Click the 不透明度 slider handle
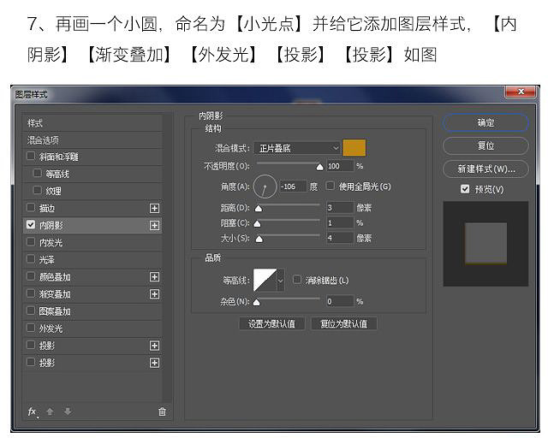This screenshot has width=548, height=438. [x=319, y=168]
